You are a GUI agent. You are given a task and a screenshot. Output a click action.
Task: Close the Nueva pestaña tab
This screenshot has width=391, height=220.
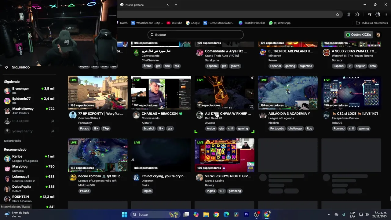(x=167, y=5)
